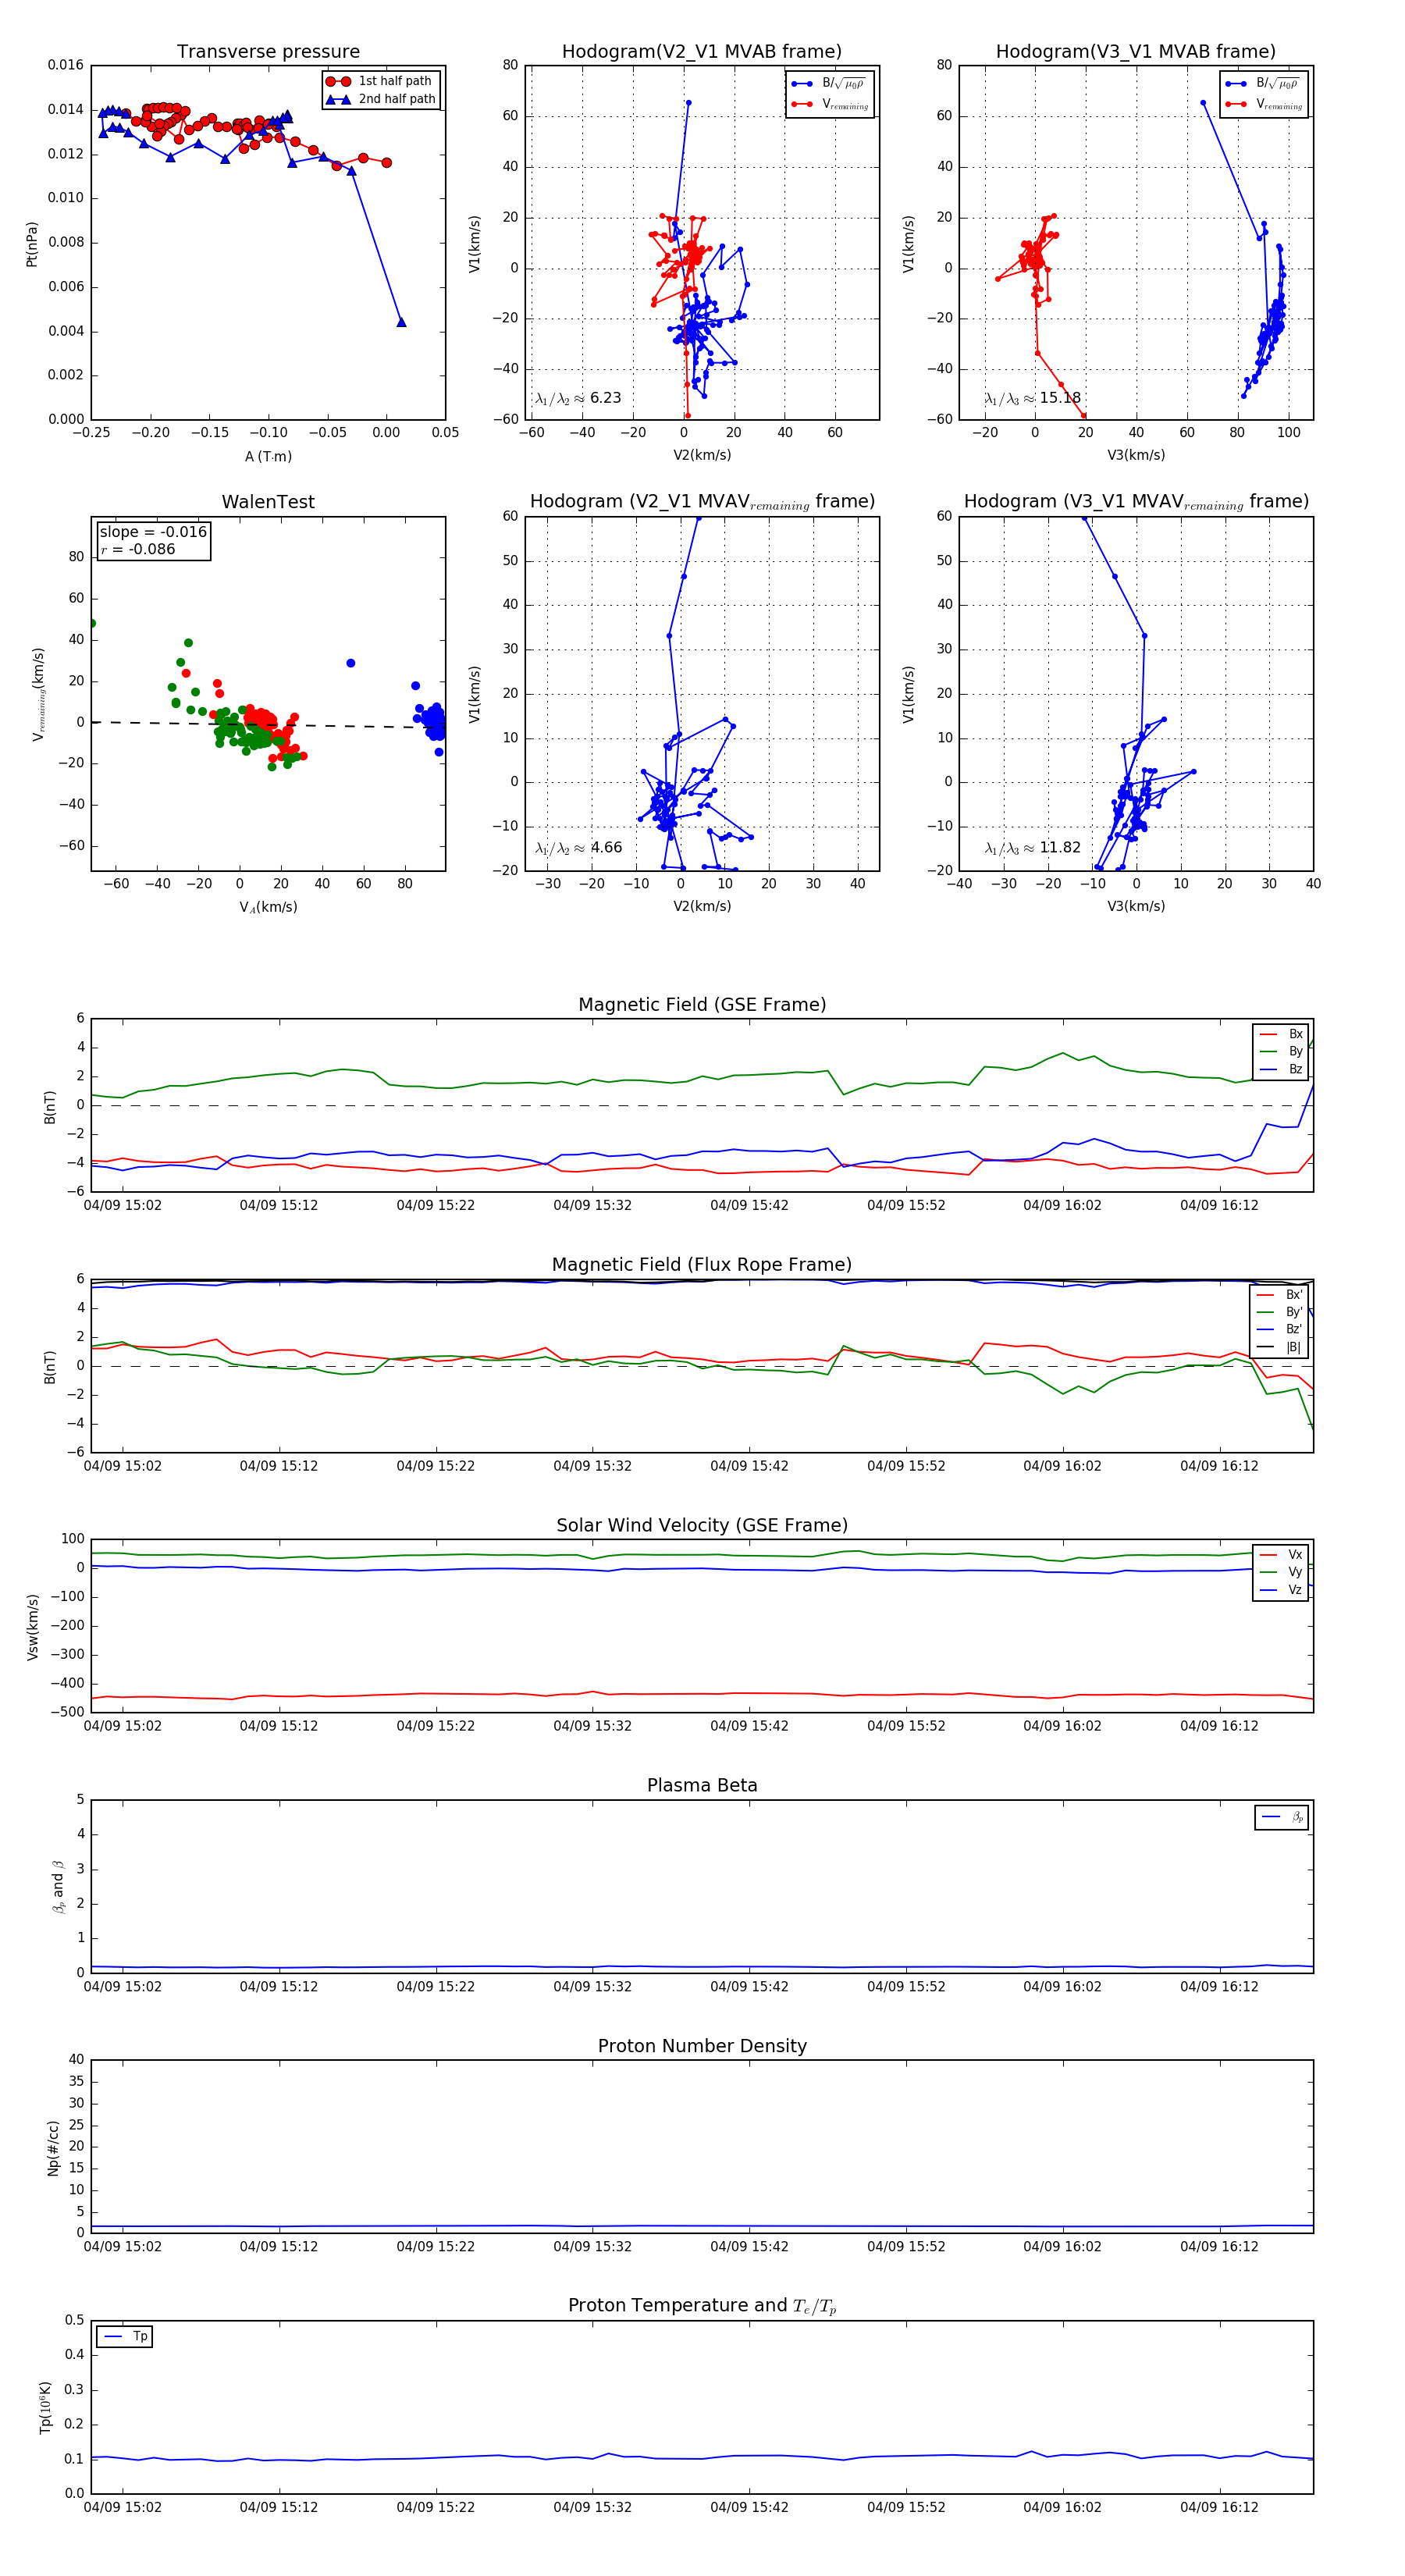Click the 'WalenTest' plot title

click(x=268, y=502)
